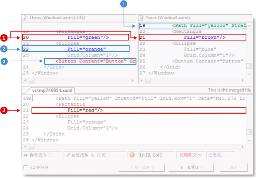Click the 已更改 legend label
Image resolution: width=256 pixels, height=178 pixels.
[x=214, y=155]
